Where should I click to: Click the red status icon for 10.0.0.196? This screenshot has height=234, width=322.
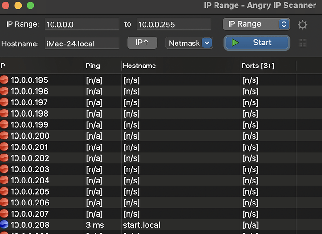coord(4,91)
